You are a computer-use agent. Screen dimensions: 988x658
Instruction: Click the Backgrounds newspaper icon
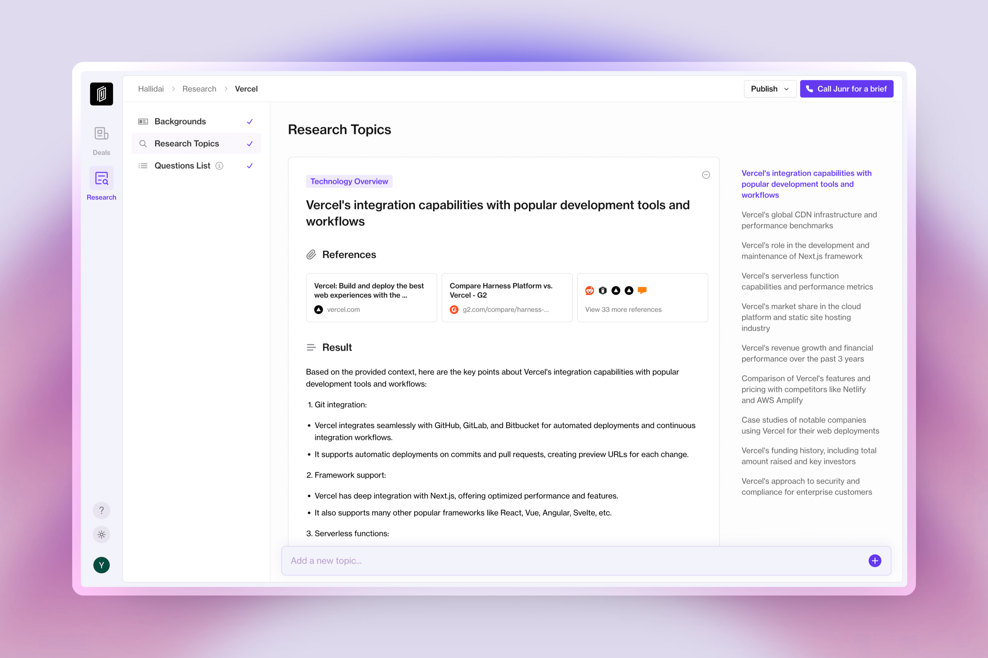(x=143, y=122)
